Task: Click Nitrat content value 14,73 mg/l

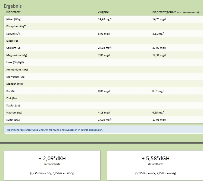Action: pyautogui.click(x=159, y=19)
